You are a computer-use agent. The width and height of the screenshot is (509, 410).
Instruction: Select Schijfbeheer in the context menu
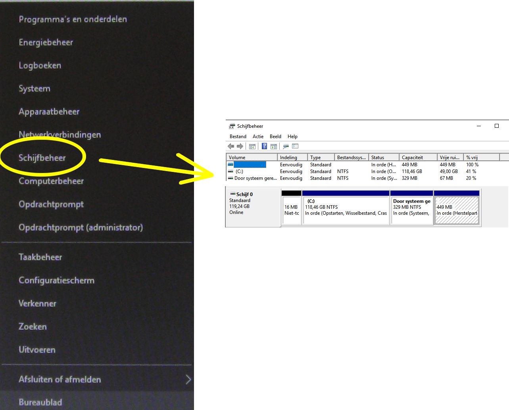42,158
